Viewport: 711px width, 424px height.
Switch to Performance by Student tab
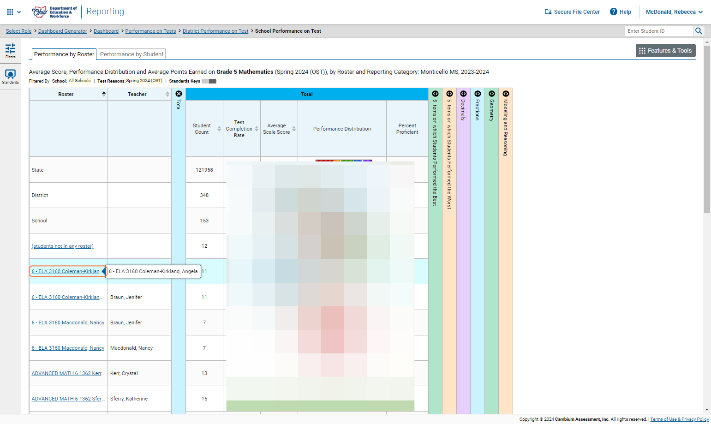coord(132,54)
